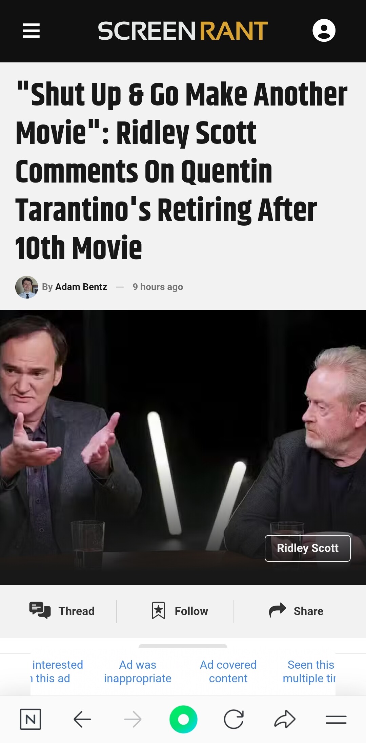The height and width of the screenshot is (743, 366).
Task: Select the Thread label
Action: (x=77, y=611)
